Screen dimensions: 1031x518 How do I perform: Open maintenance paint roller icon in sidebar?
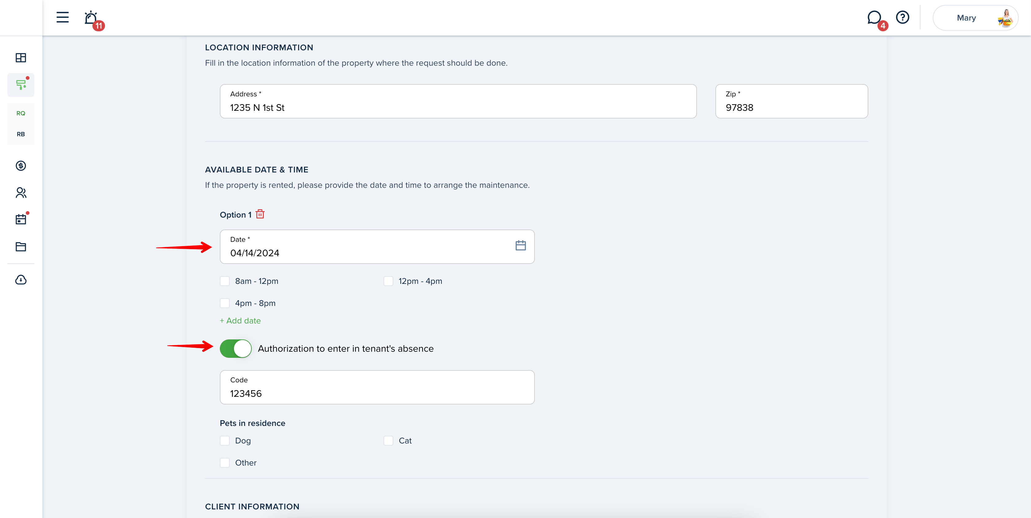21,85
